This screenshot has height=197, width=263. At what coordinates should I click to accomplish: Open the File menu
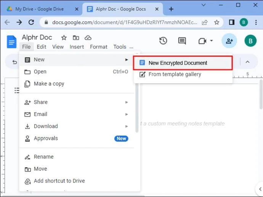pos(26,47)
